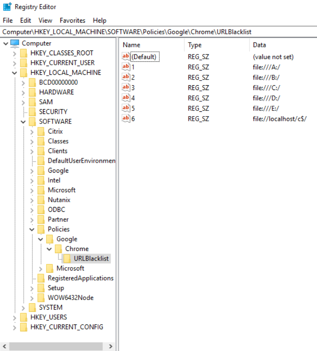Click the string value icon for entry 6
This screenshot has width=317, height=351.
[126, 118]
